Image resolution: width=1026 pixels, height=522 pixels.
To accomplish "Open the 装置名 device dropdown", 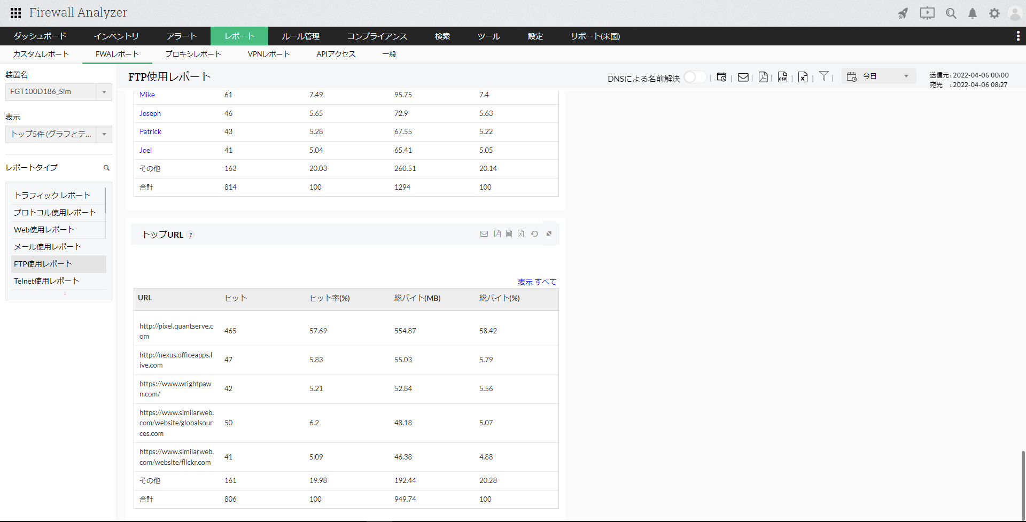I will tap(59, 92).
